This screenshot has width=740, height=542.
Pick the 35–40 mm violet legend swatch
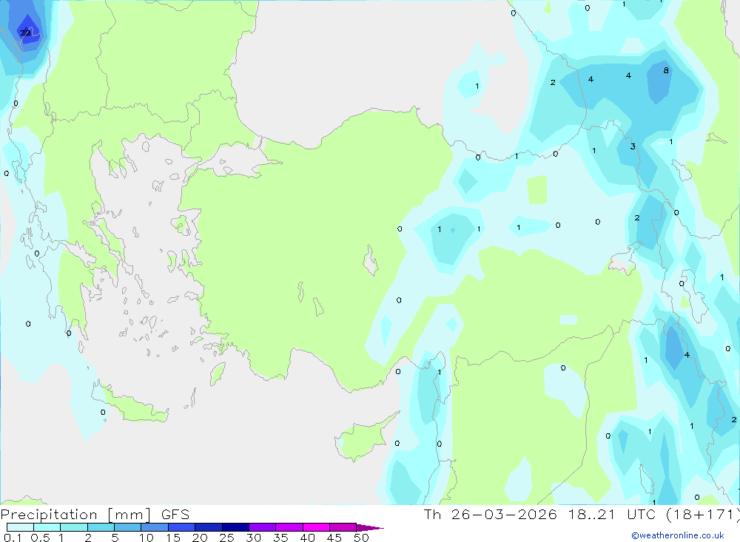click(289, 527)
